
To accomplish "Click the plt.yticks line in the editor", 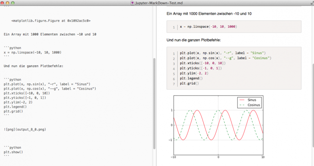I will 25,98.
